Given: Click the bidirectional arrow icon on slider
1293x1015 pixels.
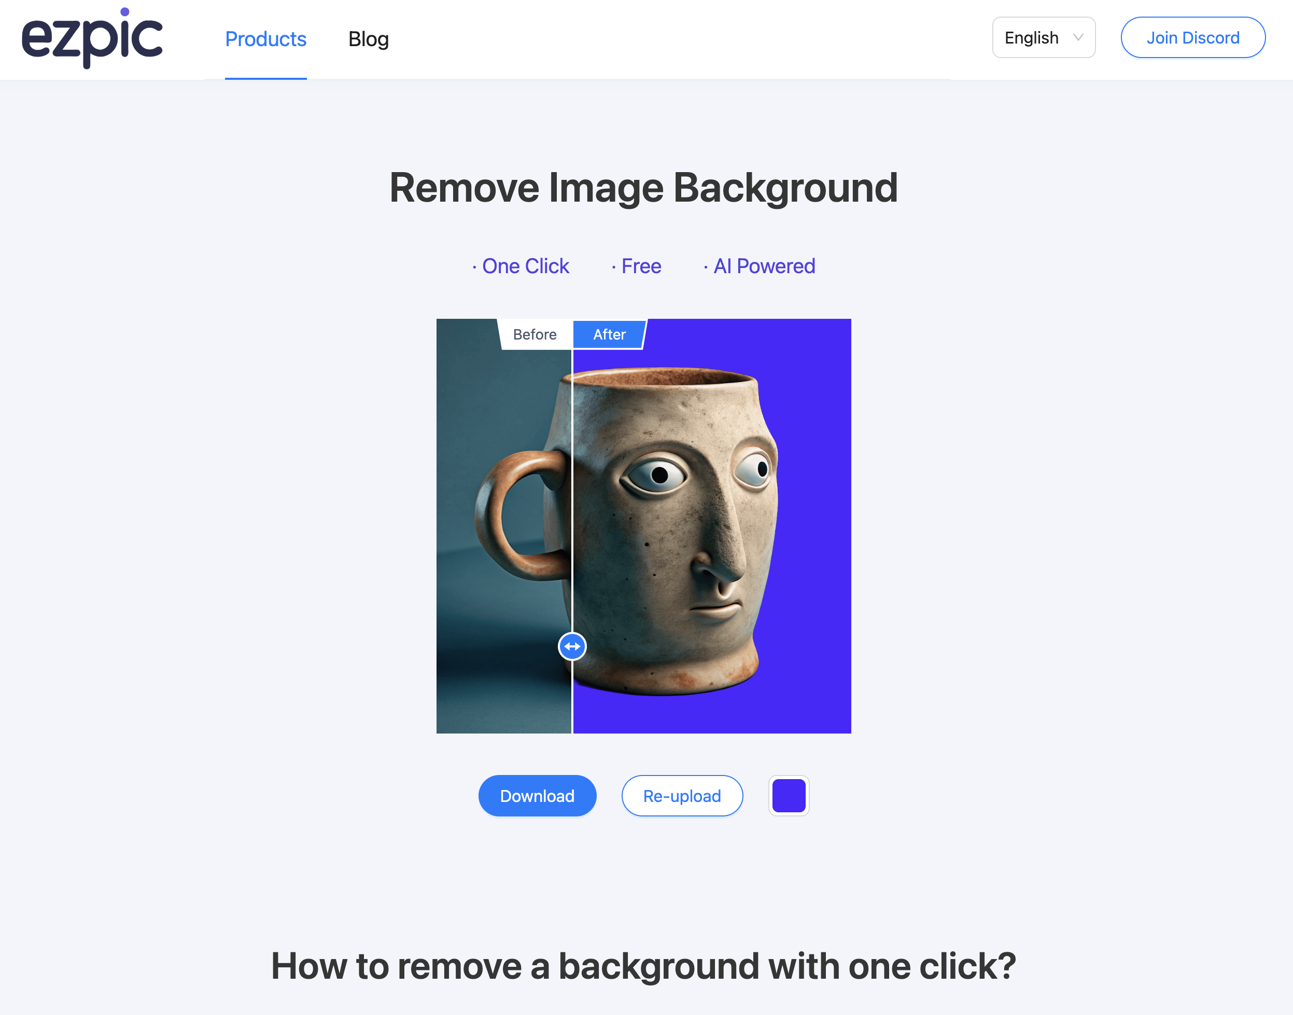Looking at the screenshot, I should pyautogui.click(x=573, y=644).
